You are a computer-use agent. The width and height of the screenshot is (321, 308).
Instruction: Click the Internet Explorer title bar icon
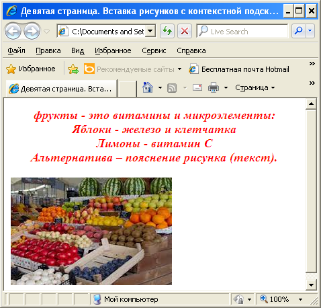click(12, 11)
